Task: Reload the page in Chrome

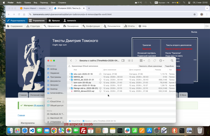Action: coord(19,14)
